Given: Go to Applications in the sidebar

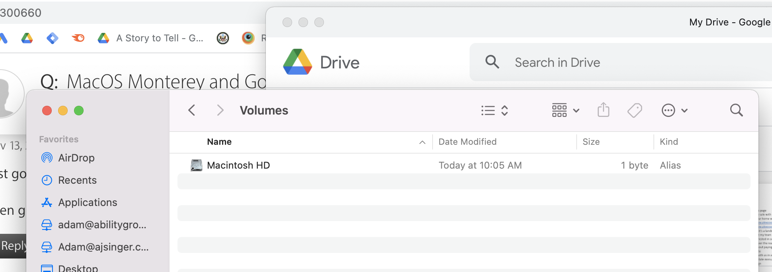Looking at the screenshot, I should pos(88,202).
